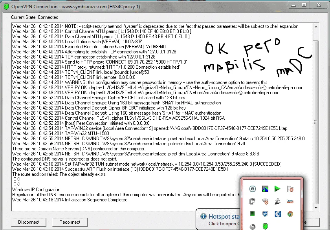Click log line 'interface ip set dns' static 8.8.8.8
Screen dimensions: 330x230
[x=136, y=154]
